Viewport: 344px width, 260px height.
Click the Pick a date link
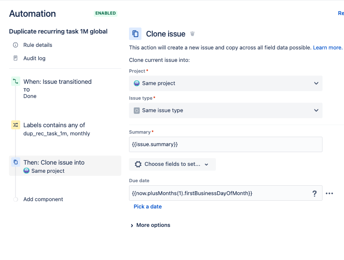pyautogui.click(x=147, y=207)
